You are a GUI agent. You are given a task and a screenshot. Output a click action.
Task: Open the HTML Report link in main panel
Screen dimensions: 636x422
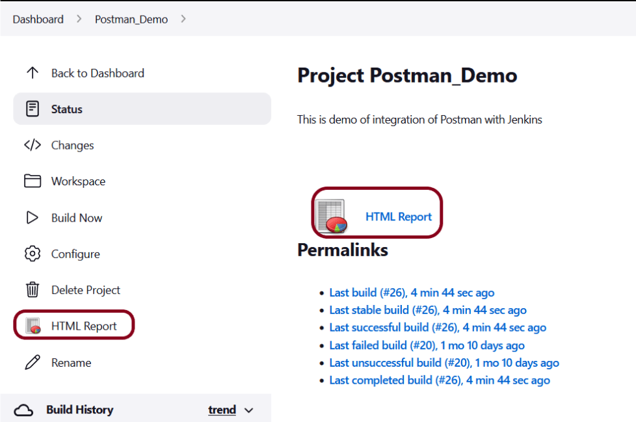click(398, 217)
